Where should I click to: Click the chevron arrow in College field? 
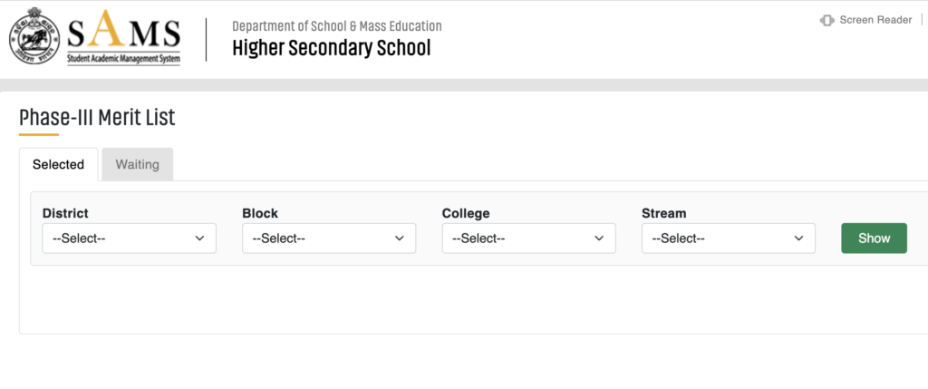click(x=600, y=238)
